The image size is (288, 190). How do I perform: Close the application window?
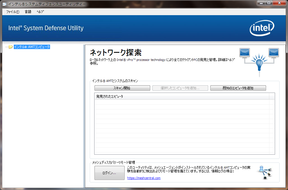tap(279, 3)
